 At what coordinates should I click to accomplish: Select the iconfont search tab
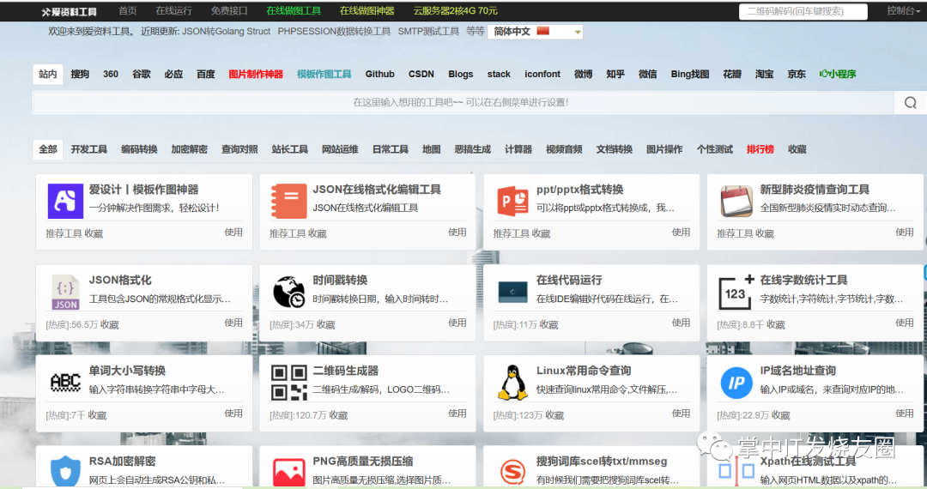coord(542,74)
